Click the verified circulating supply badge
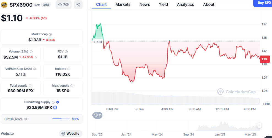The width and height of the screenshot is (272, 138). pos(58,102)
